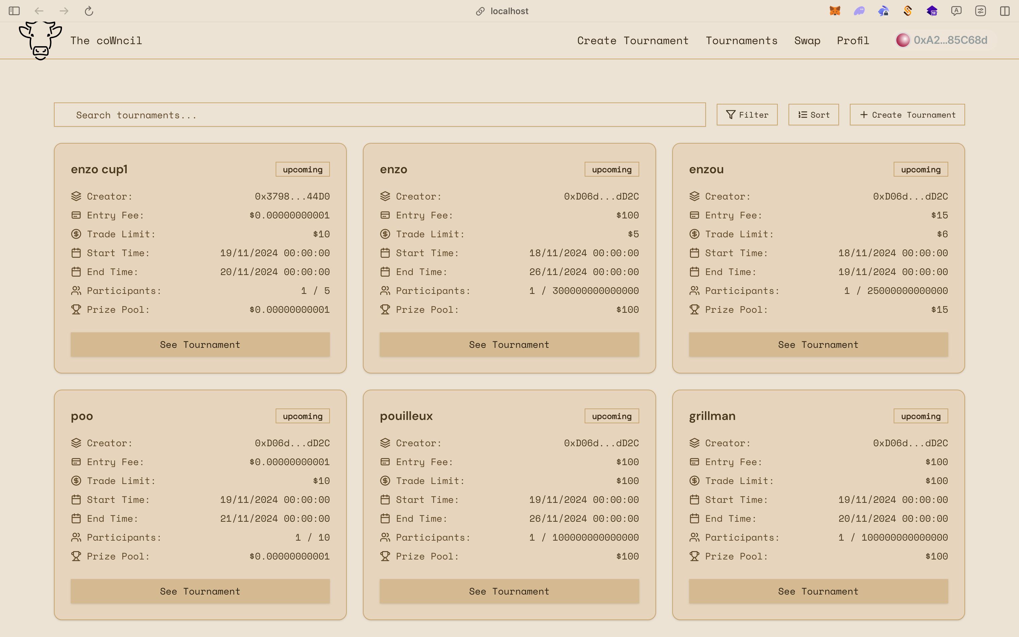Click enzou entry fee $15

(x=939, y=215)
